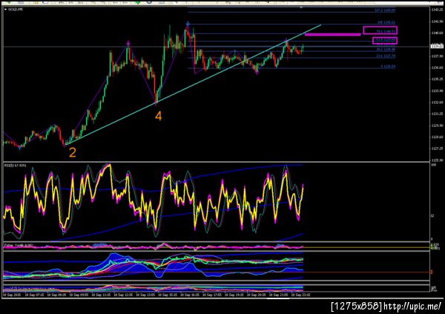This screenshot has width=445, height=314.
Task: Click the 100 level on RSI scale
Action: pyautogui.click(x=433, y=165)
